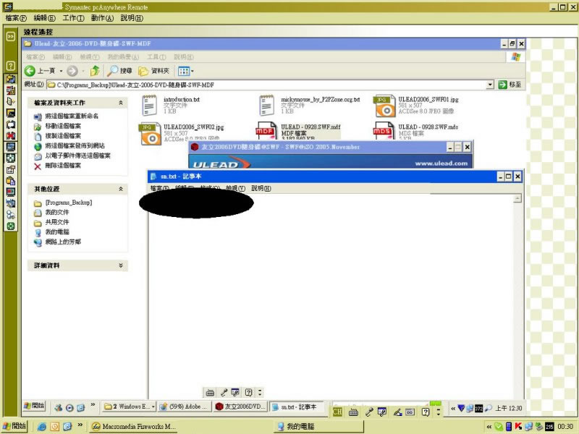Viewport: 579px width, 434px height.
Task: Click the 刪除這個檔案 delete link
Action: [x=64, y=166]
